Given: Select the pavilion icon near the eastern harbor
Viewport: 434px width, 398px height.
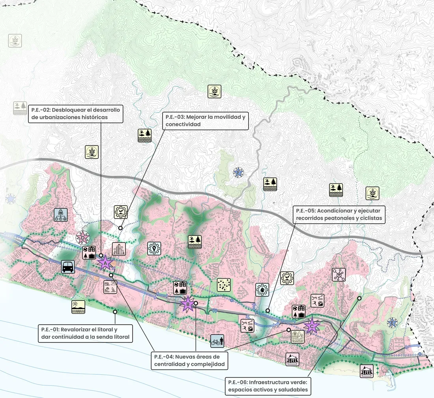Looking at the screenshot, I should point(367,371).
